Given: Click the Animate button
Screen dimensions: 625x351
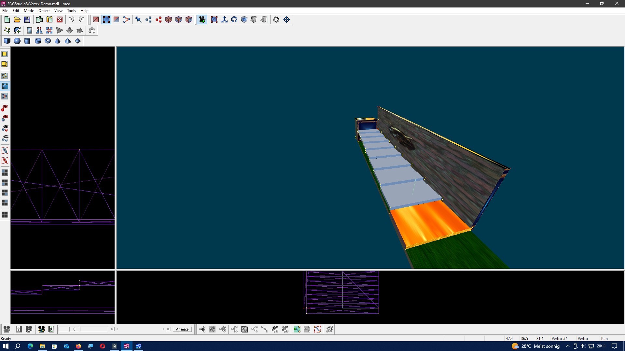Looking at the screenshot, I should pyautogui.click(x=182, y=329).
